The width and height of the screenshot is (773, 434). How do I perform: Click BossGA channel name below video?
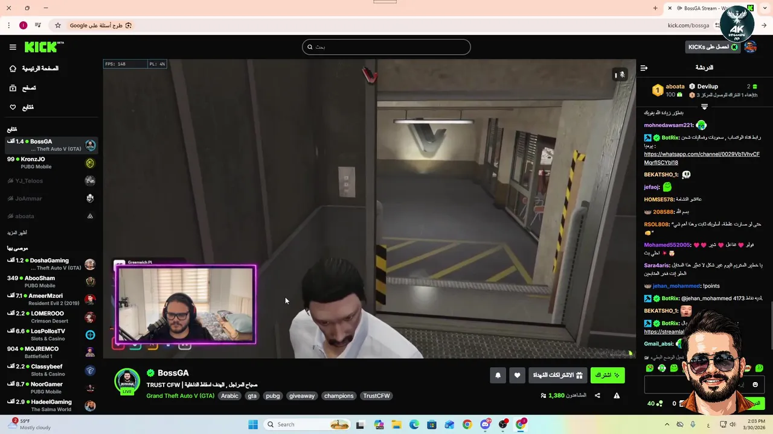(173, 373)
